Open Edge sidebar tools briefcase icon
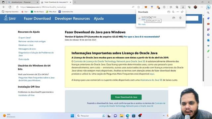212x119 pixels. 208,24
